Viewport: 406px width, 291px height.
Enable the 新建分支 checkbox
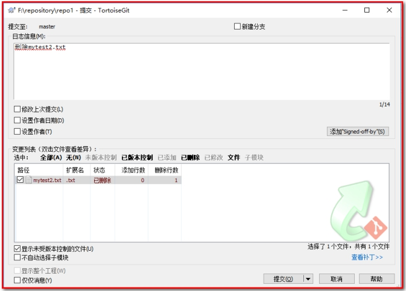237,26
